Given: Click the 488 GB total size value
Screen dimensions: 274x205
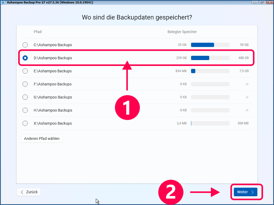Looking at the screenshot, I should [x=243, y=58].
